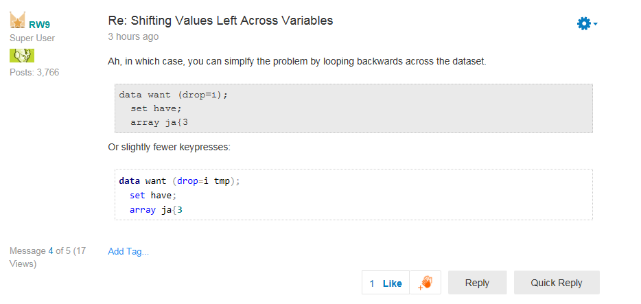Open the RW9 user profile link
Image resolution: width=641 pixels, height=304 pixels.
pyautogui.click(x=39, y=25)
